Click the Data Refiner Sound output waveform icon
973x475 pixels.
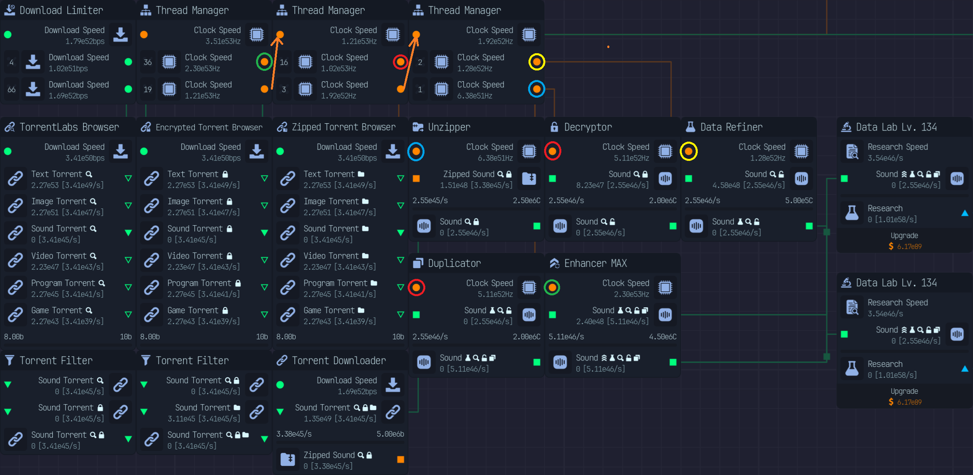(x=696, y=226)
